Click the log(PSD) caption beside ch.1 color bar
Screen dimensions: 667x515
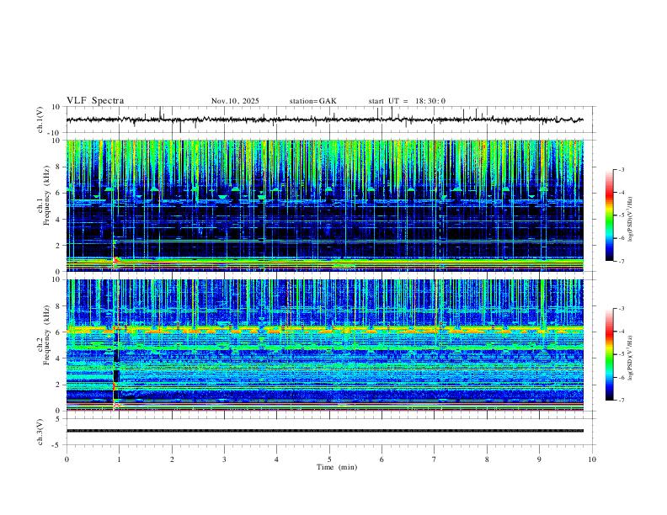(x=630, y=220)
